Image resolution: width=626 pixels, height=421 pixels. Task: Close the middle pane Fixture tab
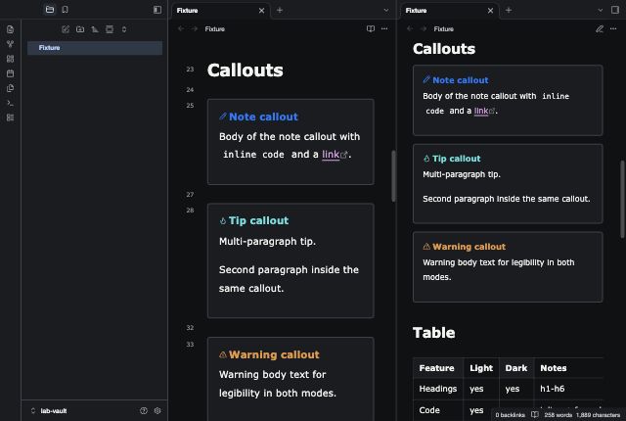coord(261,11)
